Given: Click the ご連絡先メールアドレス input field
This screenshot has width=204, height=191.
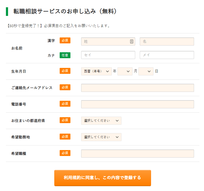Looking at the screenshot, I should (x=138, y=88).
